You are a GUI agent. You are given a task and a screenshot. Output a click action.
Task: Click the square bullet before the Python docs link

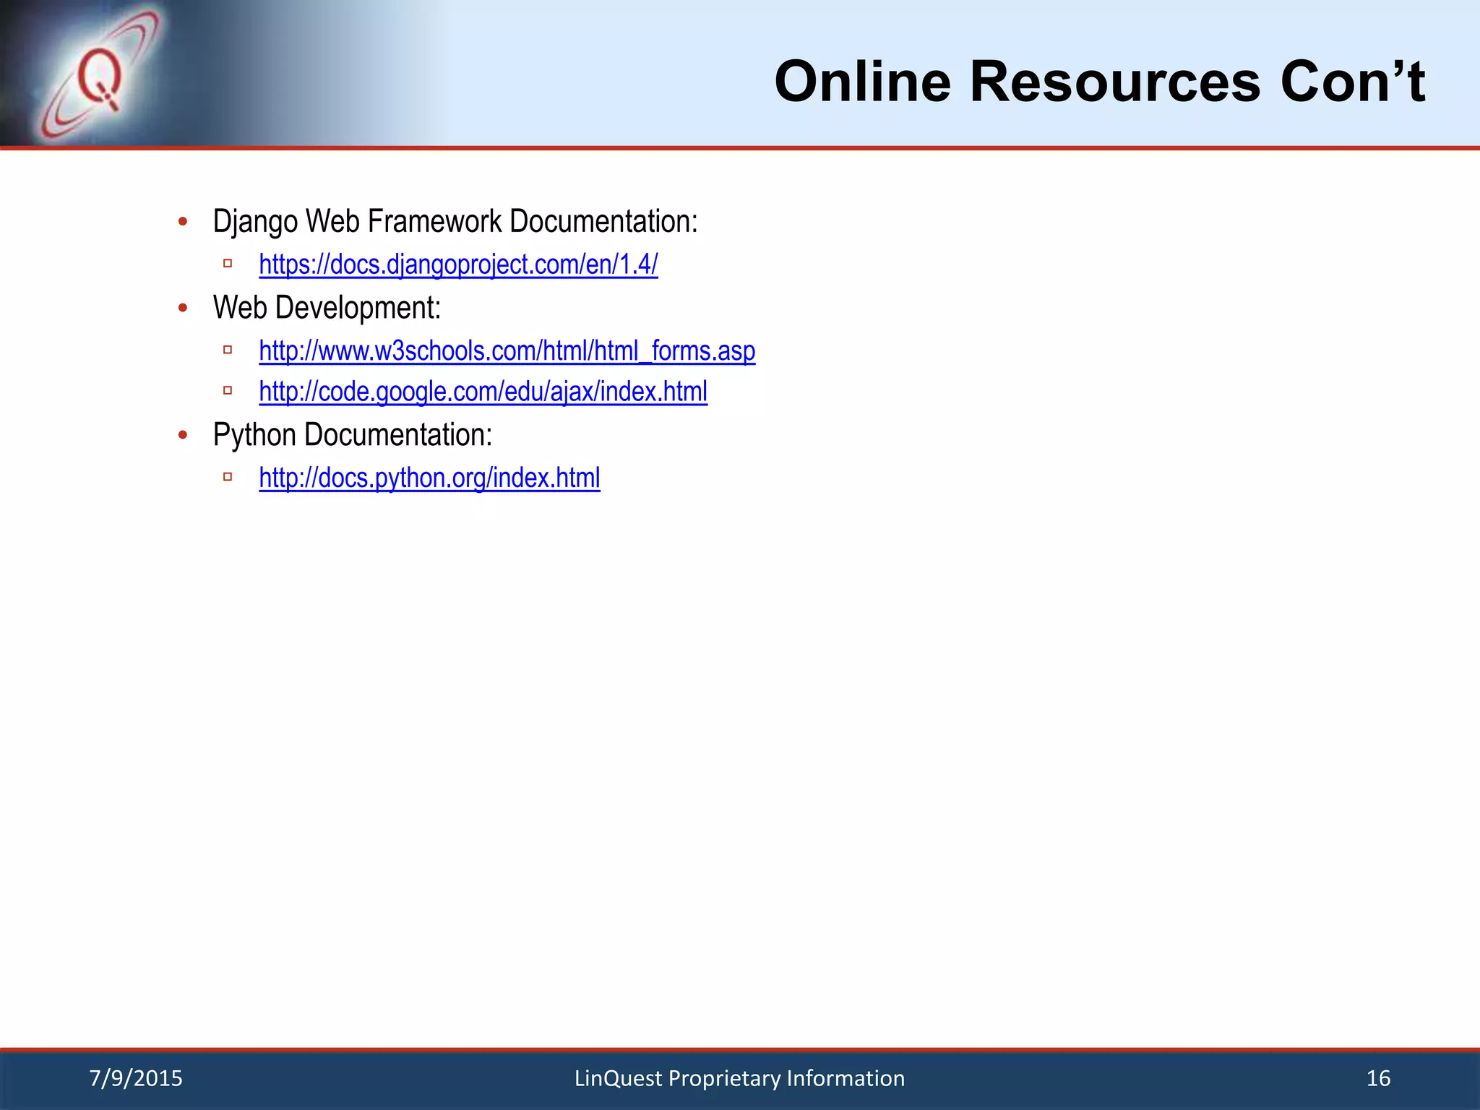pos(228,477)
